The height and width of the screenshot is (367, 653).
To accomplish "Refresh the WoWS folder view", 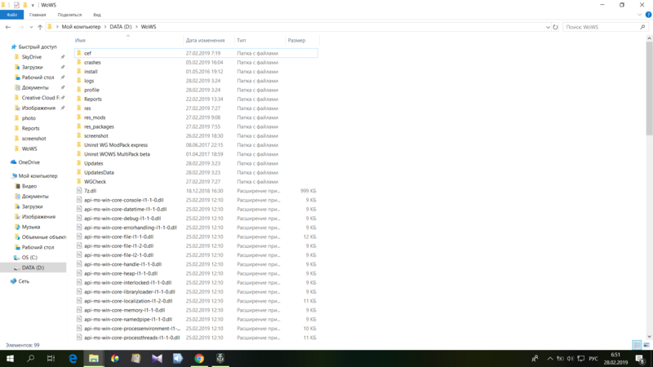I will (x=555, y=27).
